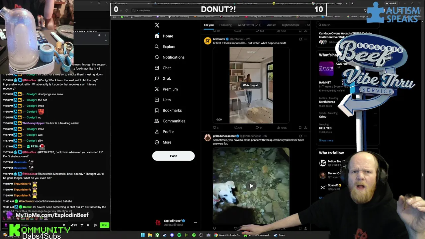Like the Arcfunmi post with 1K likes
The image size is (425, 239).
point(259,128)
